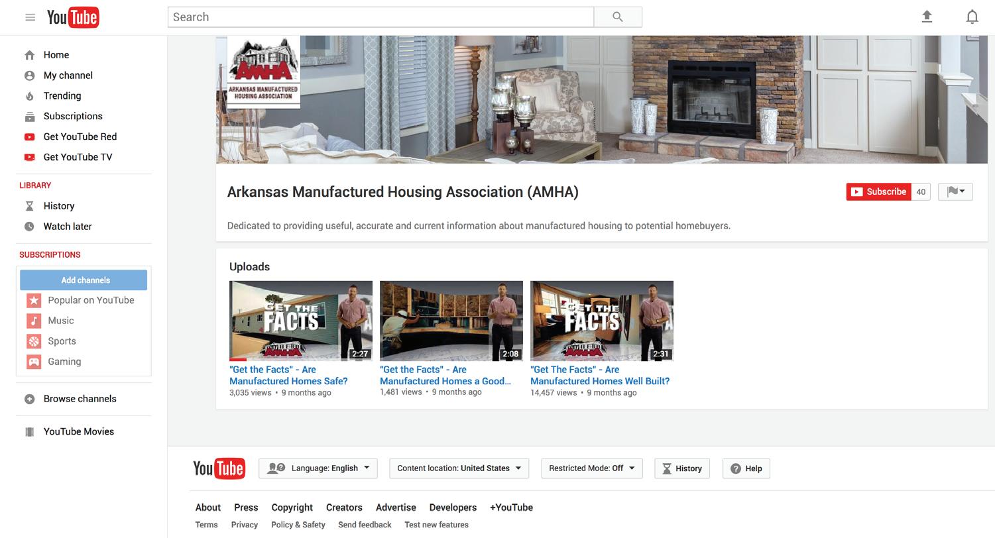
Task: Click the YouTube logo in the header
Action: 73,17
